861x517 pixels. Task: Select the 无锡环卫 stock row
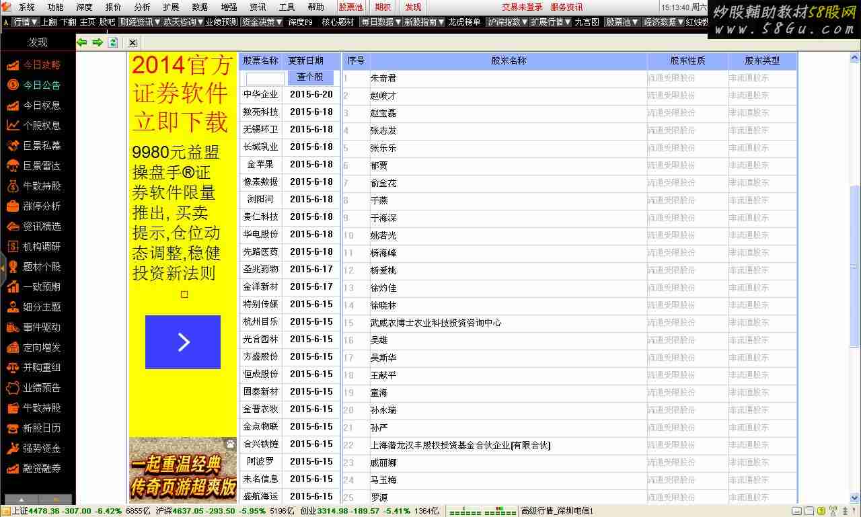[x=290, y=129]
